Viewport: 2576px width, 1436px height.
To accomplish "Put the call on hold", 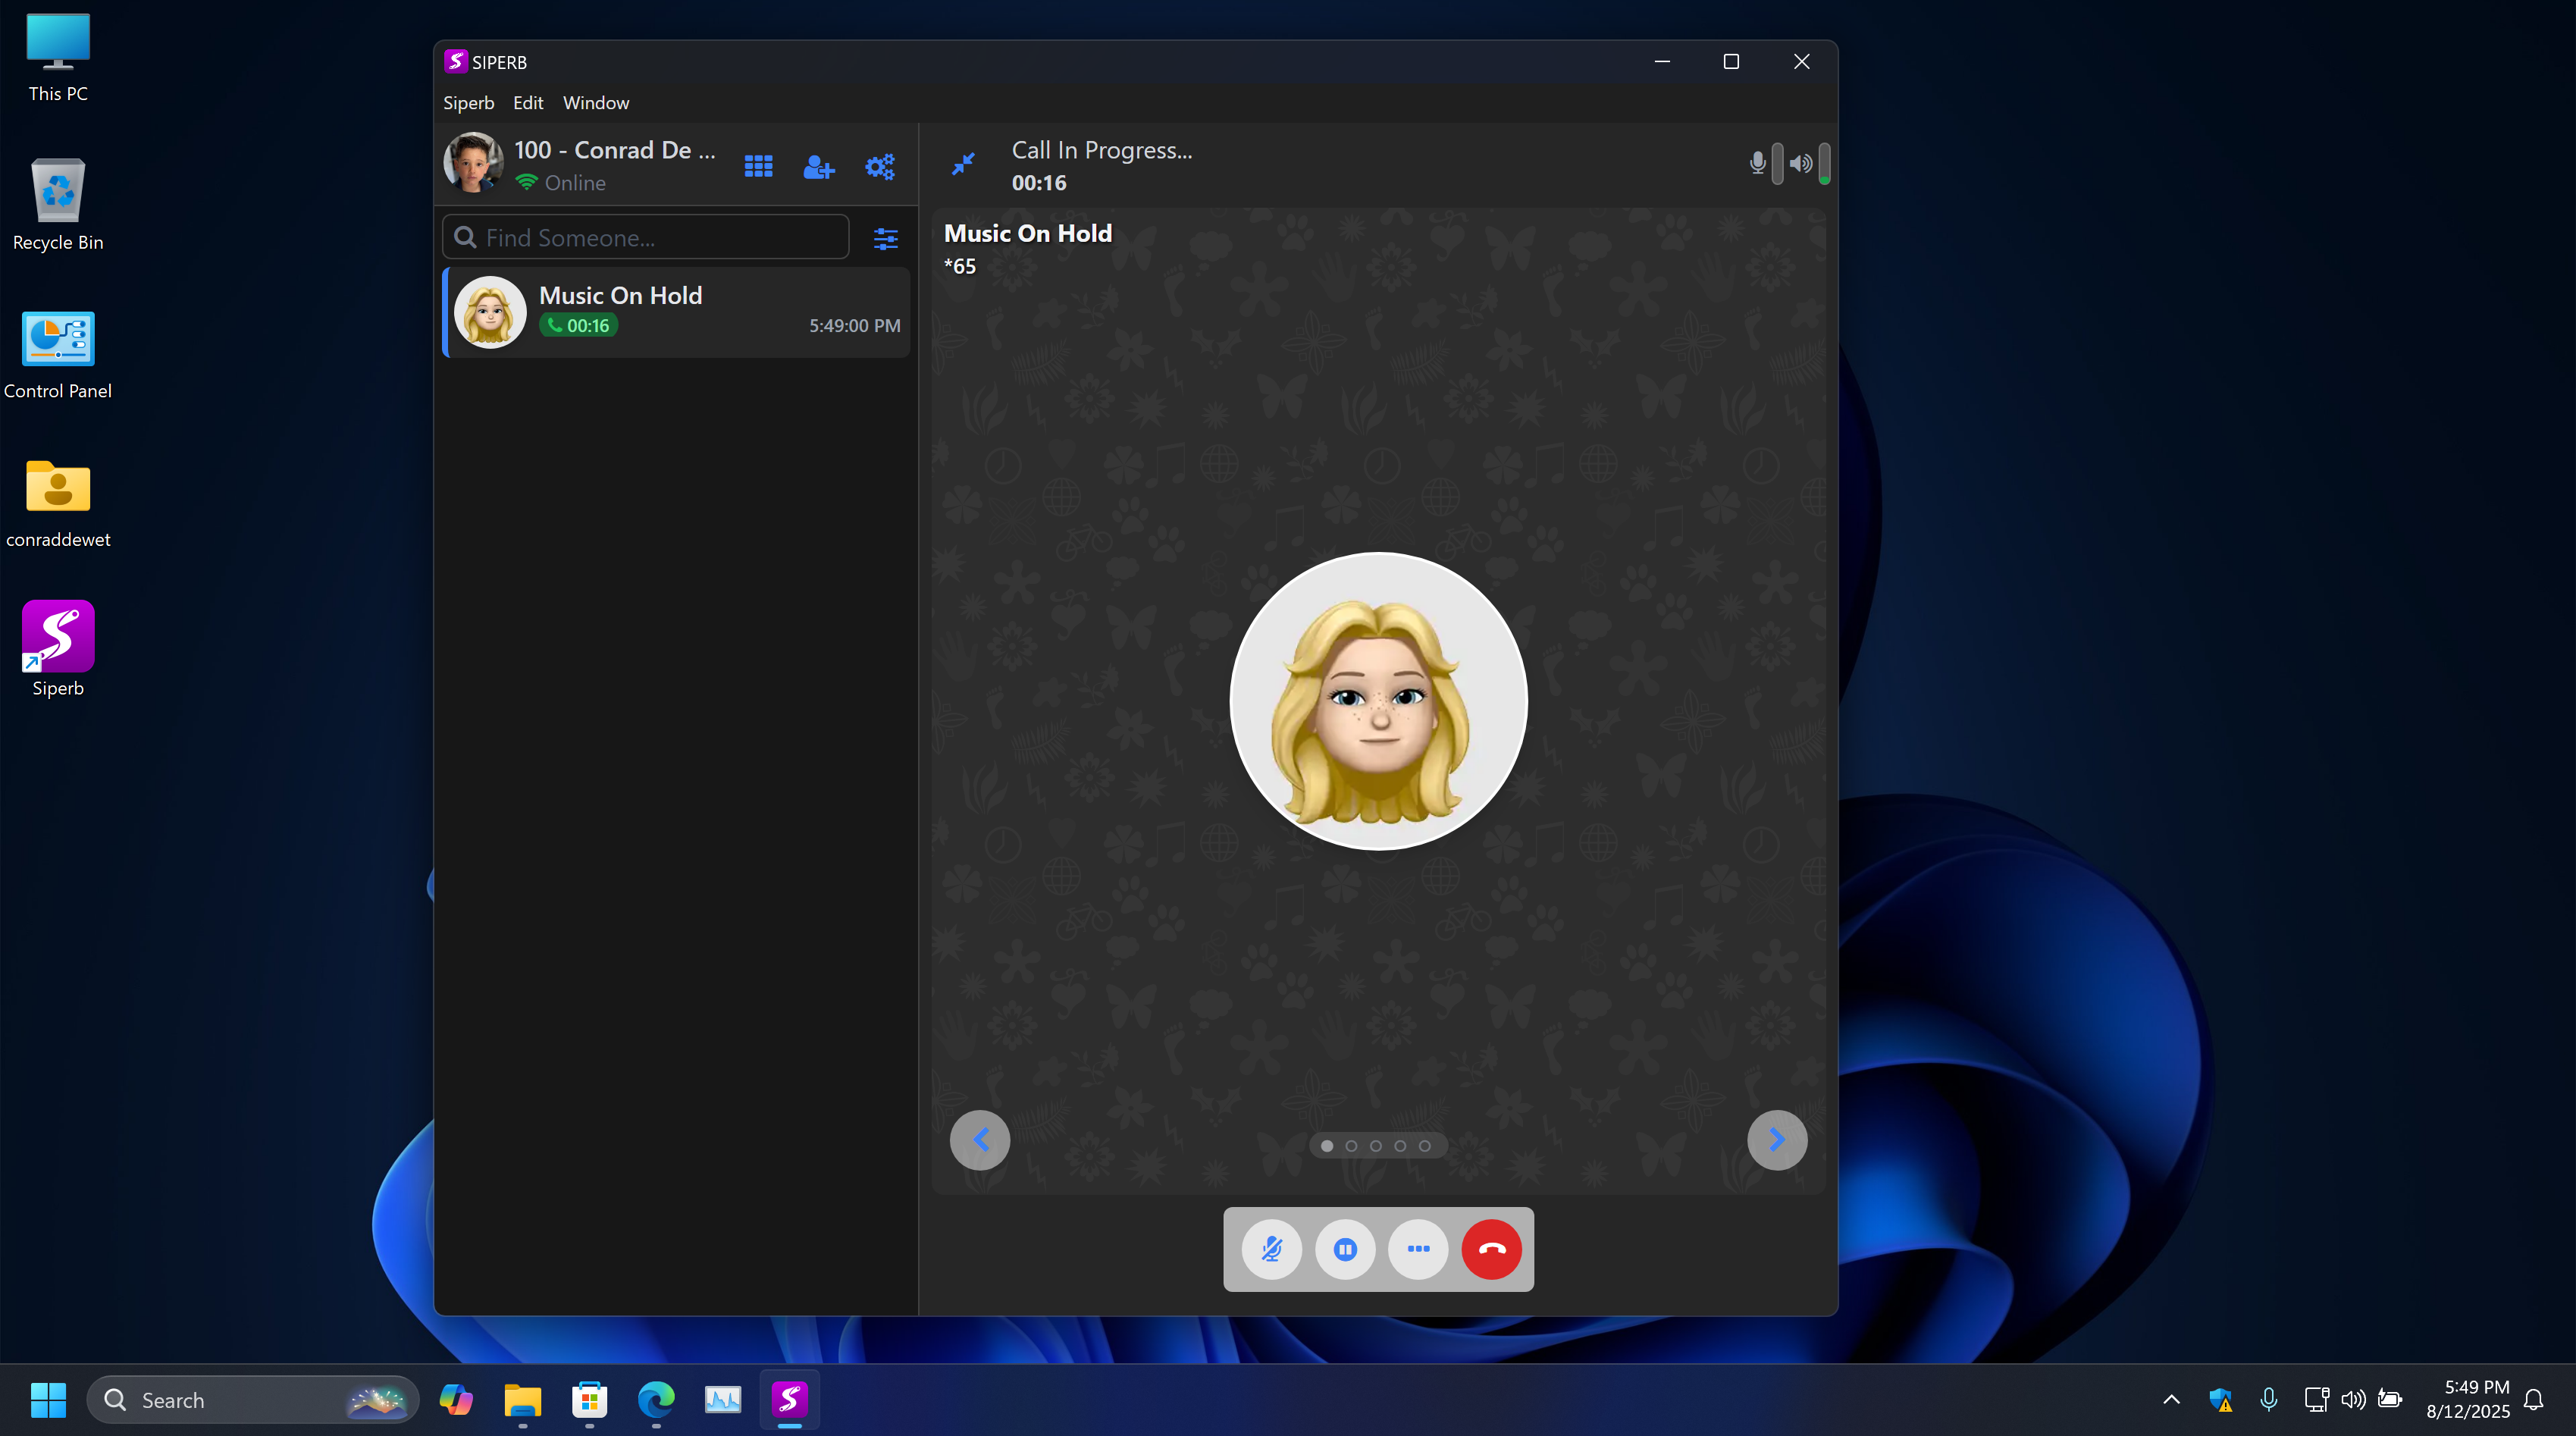I will [1345, 1249].
